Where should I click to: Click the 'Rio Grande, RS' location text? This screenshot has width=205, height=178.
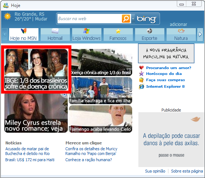(29, 14)
